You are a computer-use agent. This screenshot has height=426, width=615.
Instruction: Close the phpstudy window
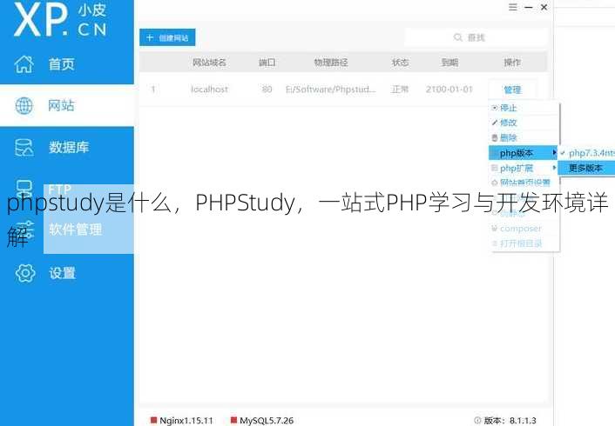click(544, 7)
